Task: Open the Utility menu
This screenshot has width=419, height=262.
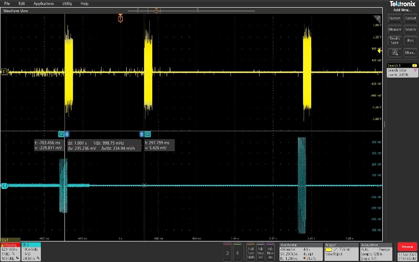Action: tap(67, 4)
